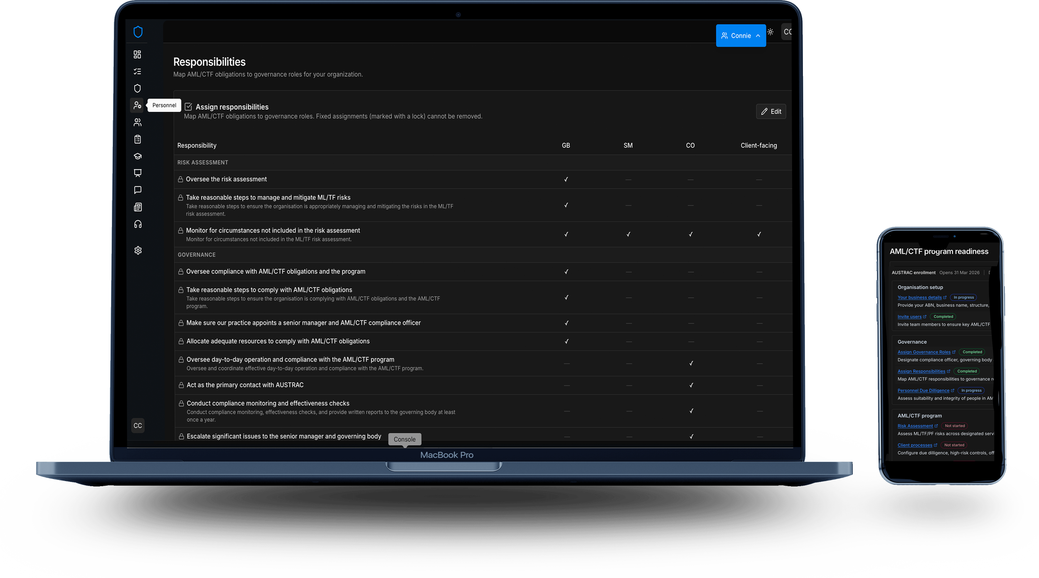Open the Personnel sidebar icon

(x=137, y=105)
